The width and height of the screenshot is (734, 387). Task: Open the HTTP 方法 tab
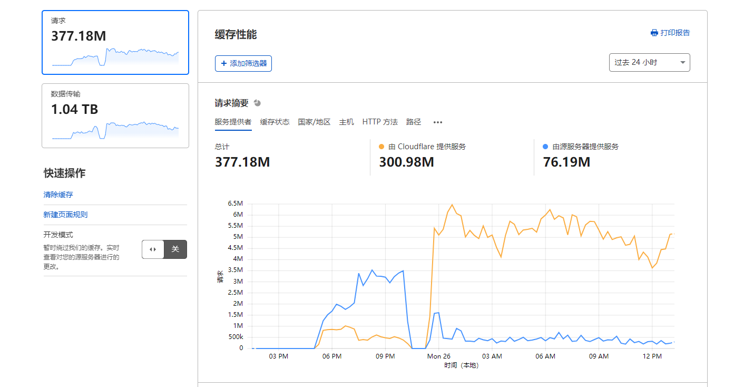pos(379,122)
